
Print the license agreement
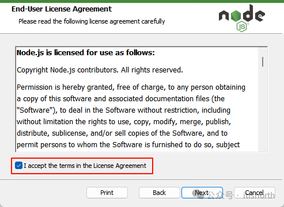[107, 193]
